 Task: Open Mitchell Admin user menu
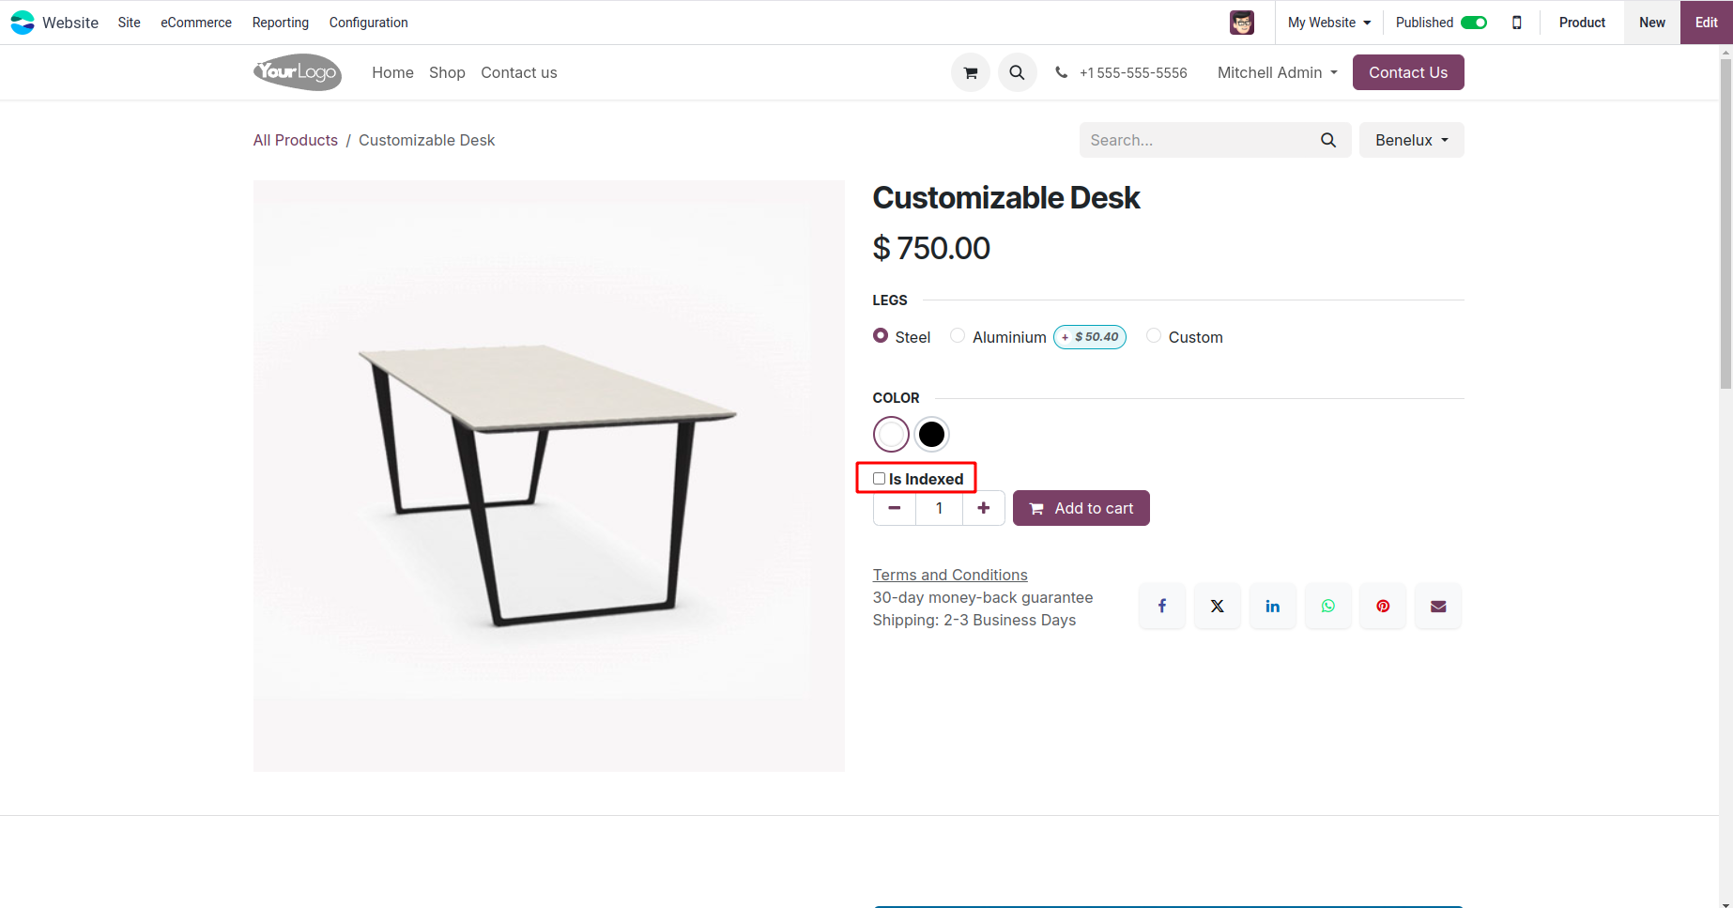click(x=1277, y=72)
